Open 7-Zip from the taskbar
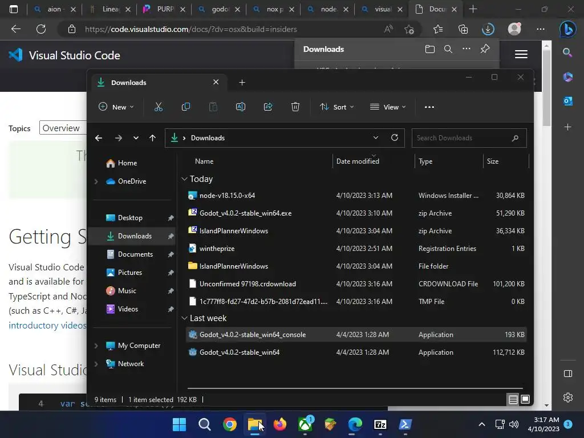584x438 pixels. click(380, 424)
